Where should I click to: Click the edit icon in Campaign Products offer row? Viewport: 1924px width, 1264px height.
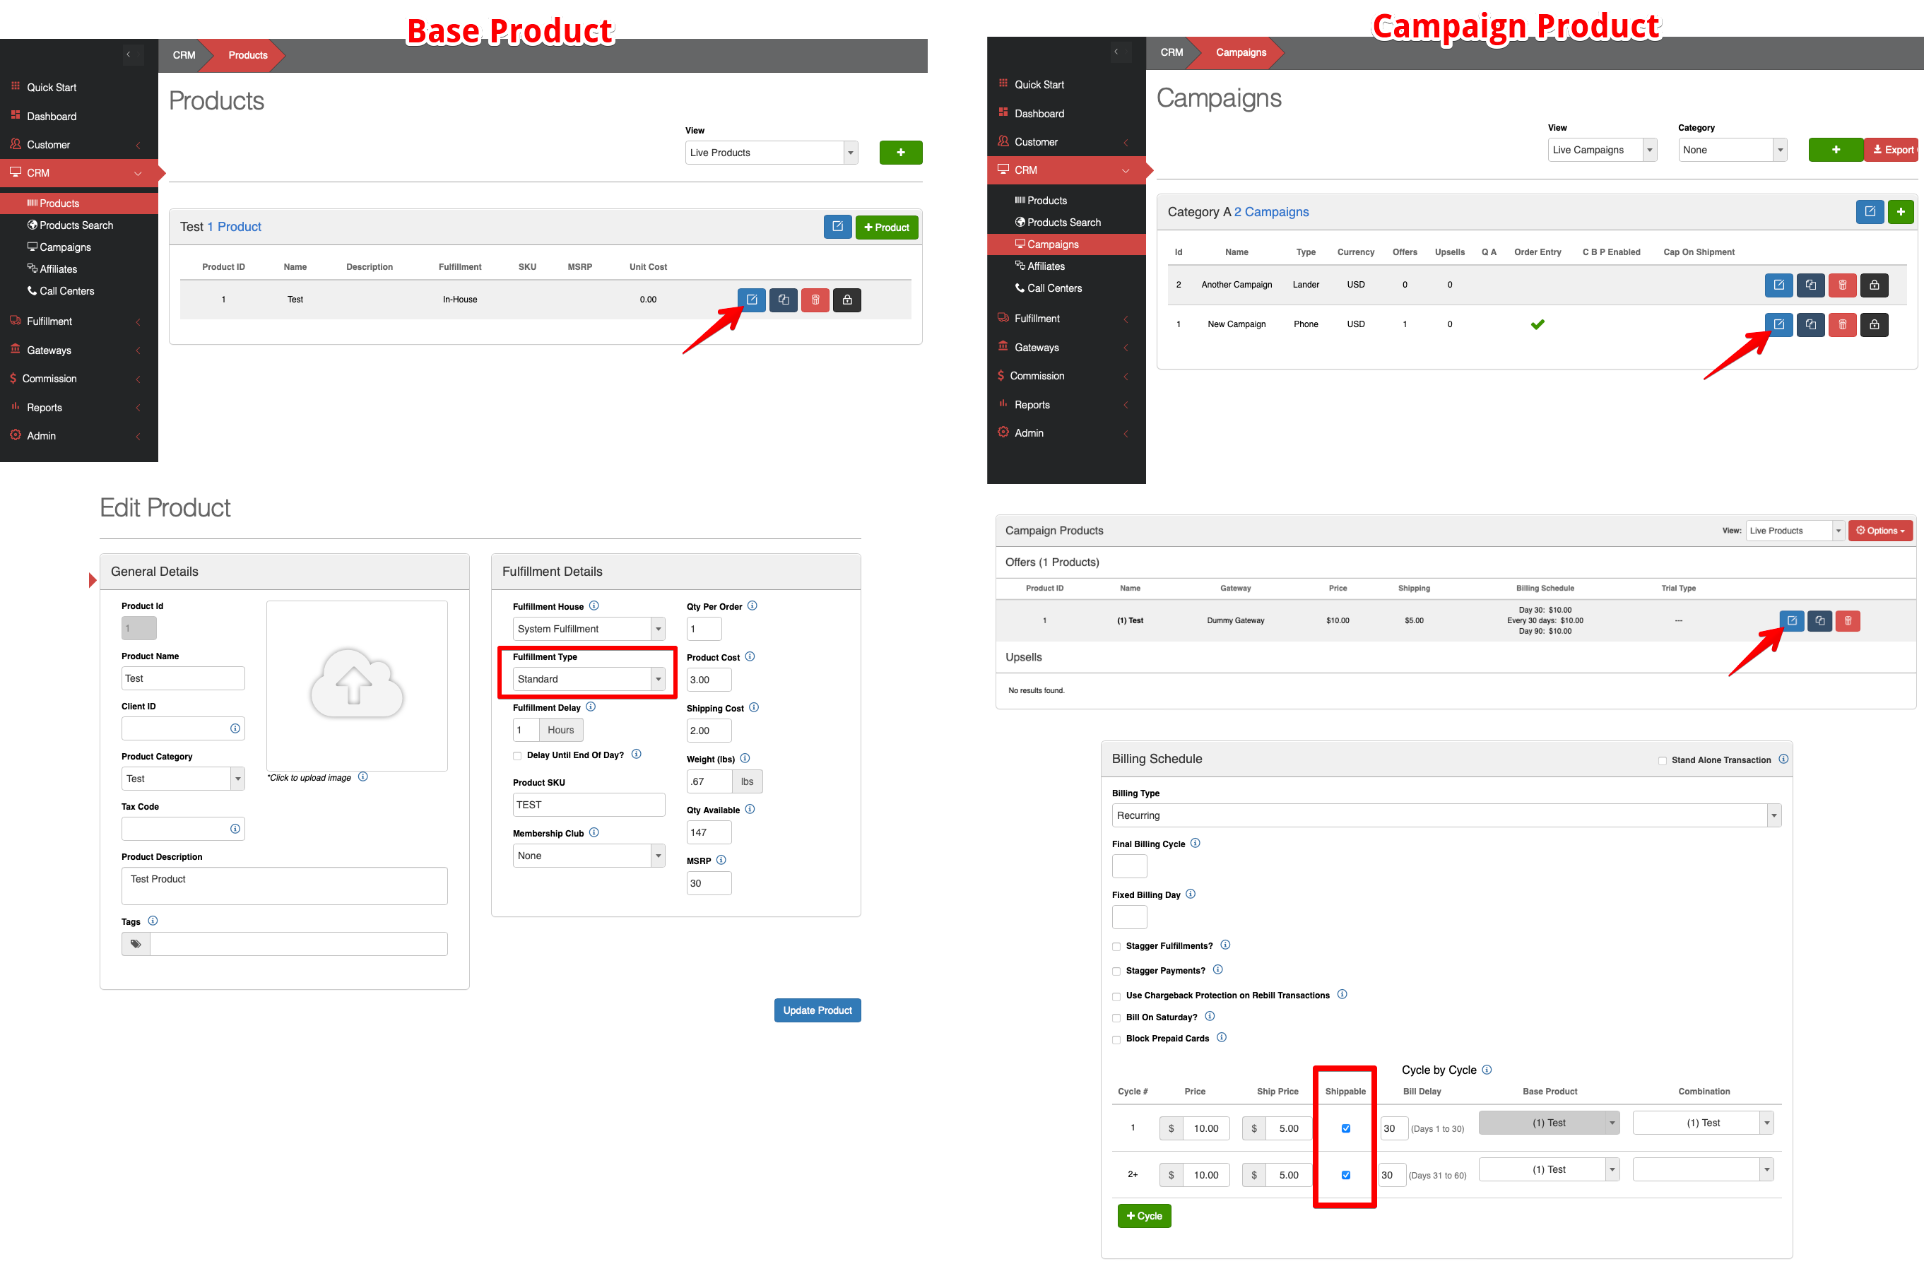tap(1791, 620)
